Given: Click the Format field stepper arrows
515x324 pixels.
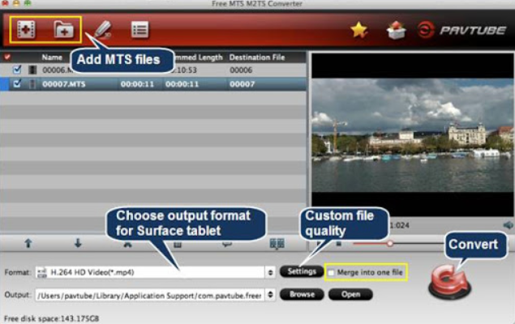Looking at the screenshot, I should coord(270,272).
